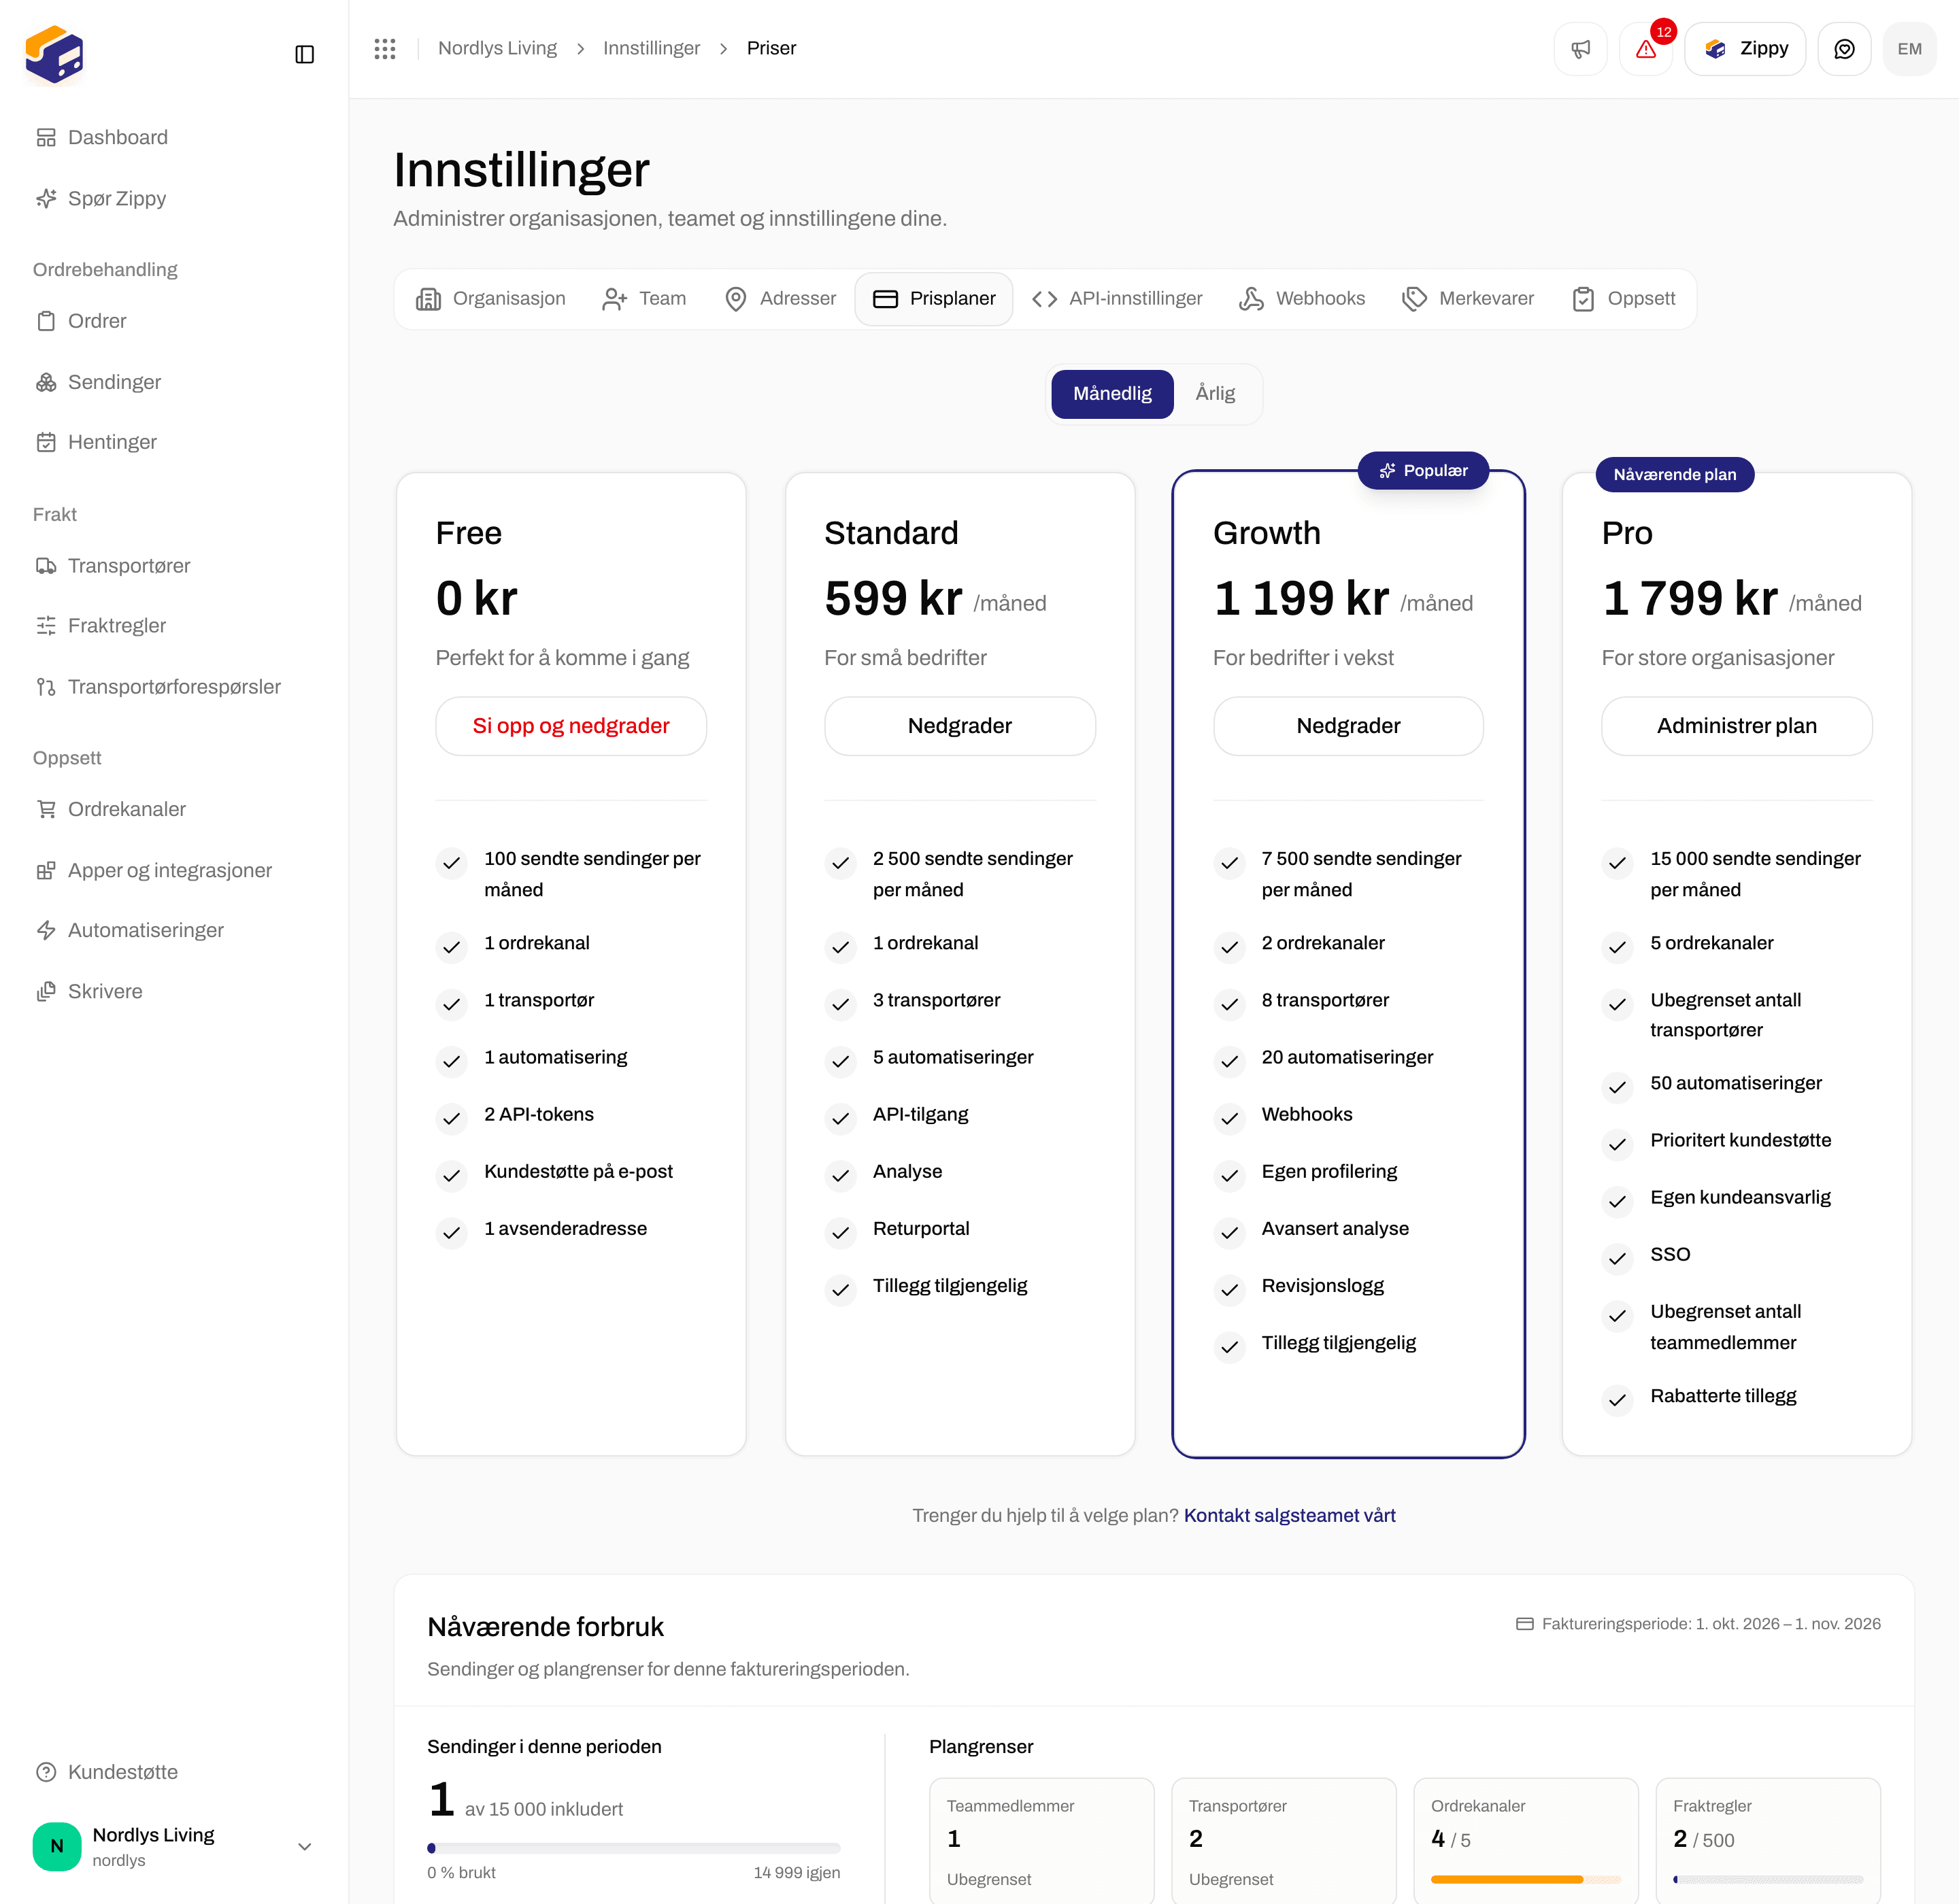Click the shipments usage progress bar
Image resolution: width=1959 pixels, height=1904 pixels.
click(633, 1848)
